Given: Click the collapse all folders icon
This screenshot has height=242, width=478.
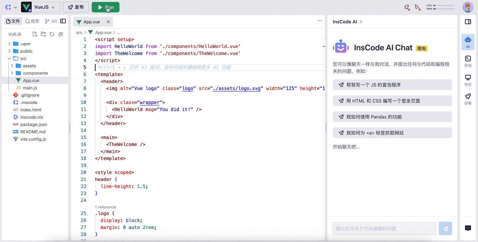Looking at the screenshot, I should click(x=61, y=34).
